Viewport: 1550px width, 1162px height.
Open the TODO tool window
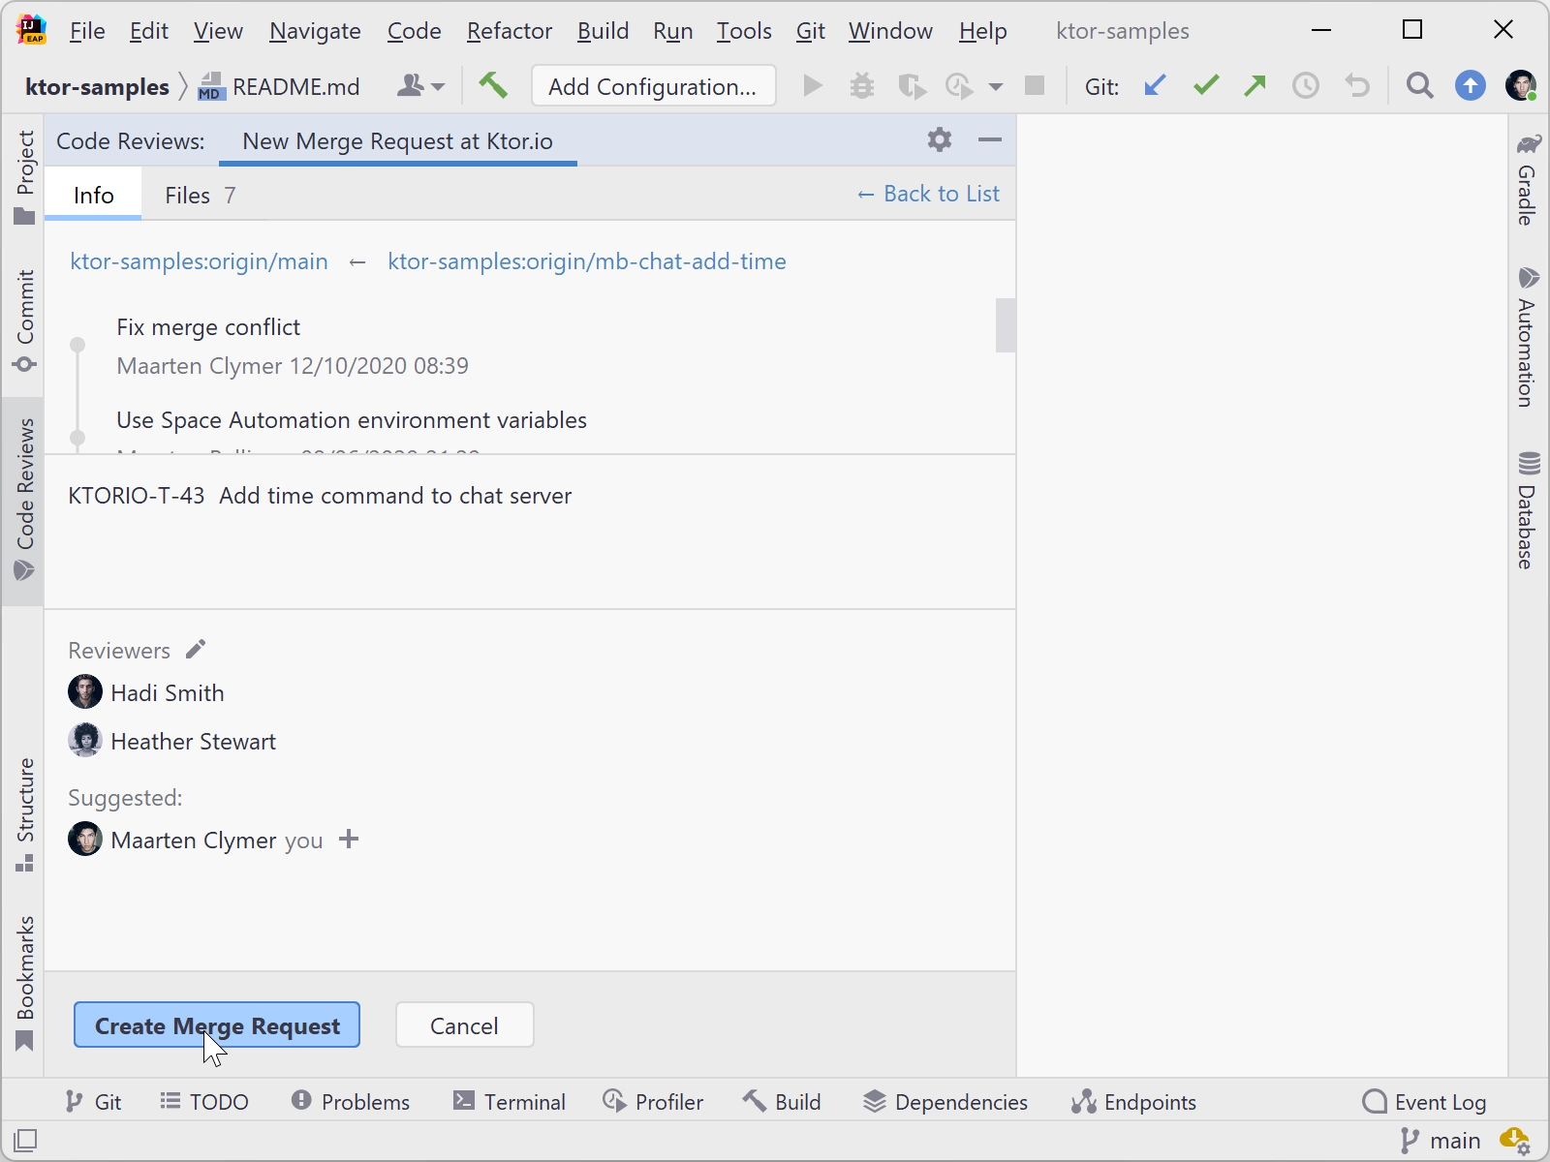[204, 1102]
